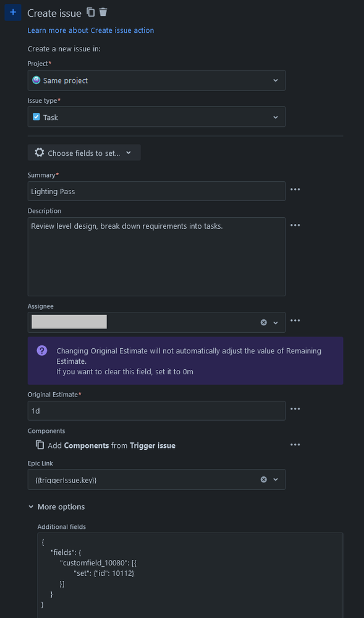Open more options for Original Estimate field
364x618 pixels.
point(295,409)
